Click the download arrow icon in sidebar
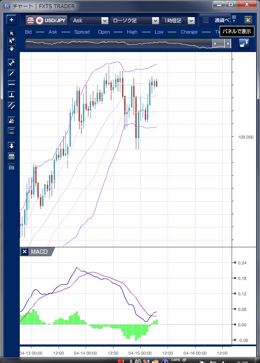260x363 pixels. [12, 146]
